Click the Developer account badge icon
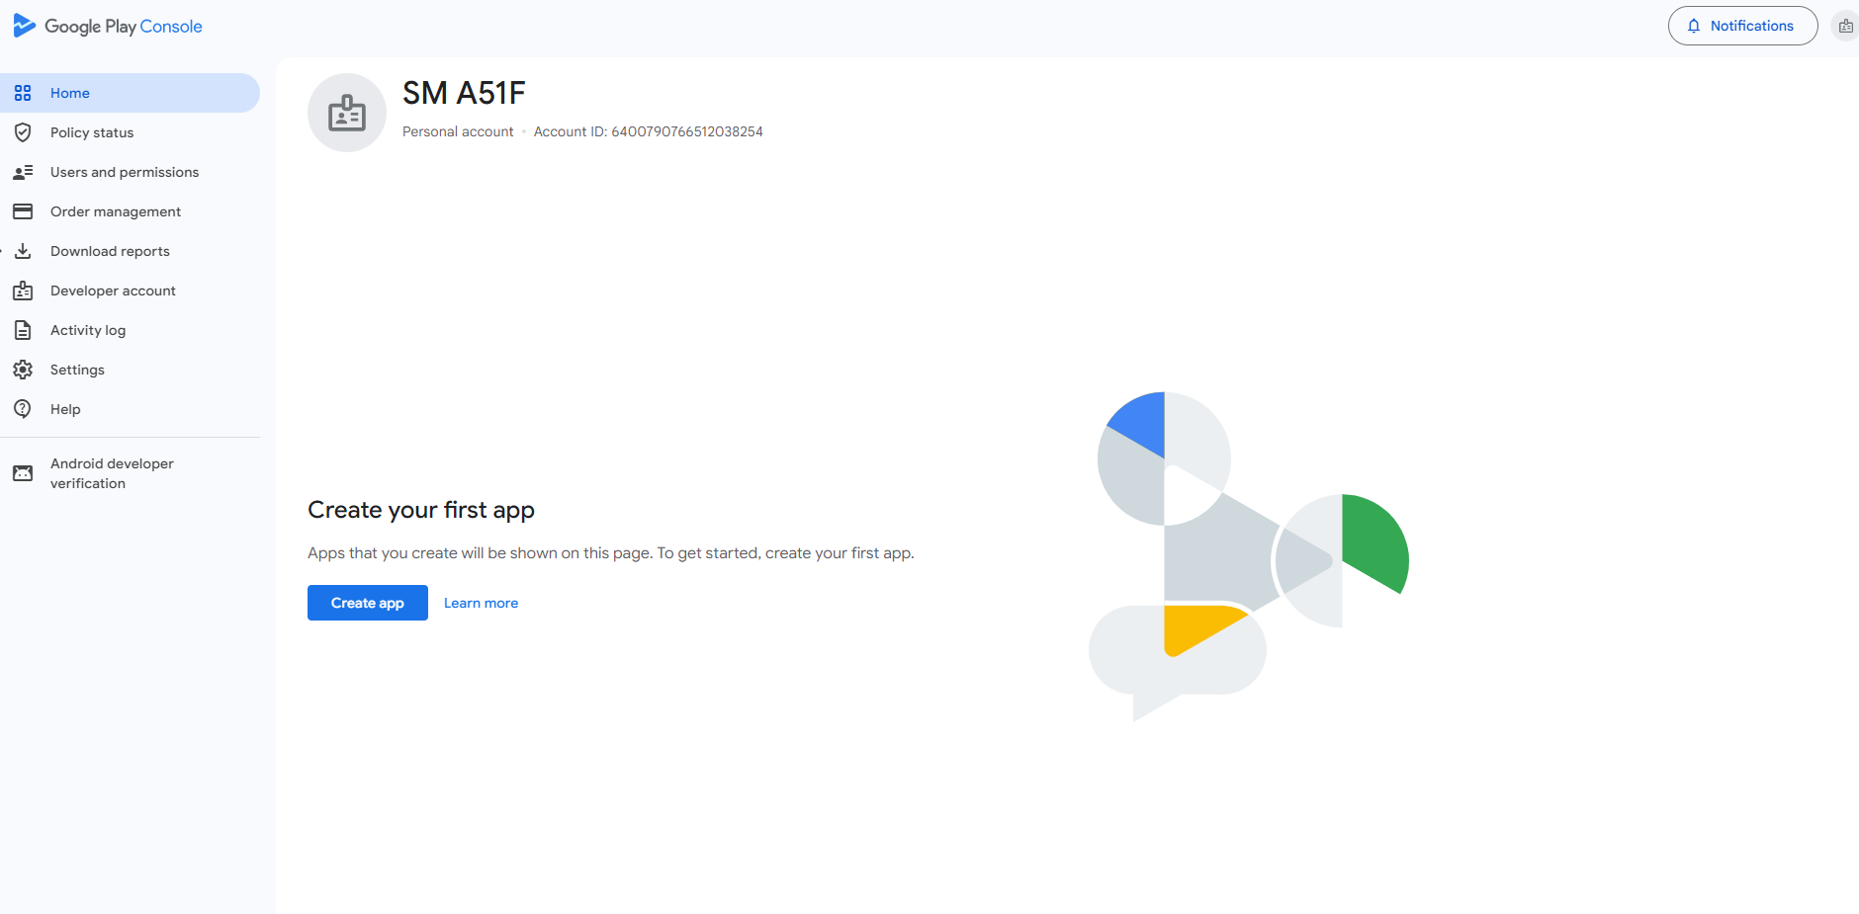Screen dimensions: 1859x914 coord(23,291)
